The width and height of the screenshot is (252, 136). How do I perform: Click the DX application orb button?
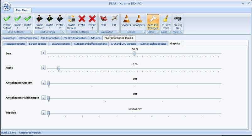[x=6, y=6]
